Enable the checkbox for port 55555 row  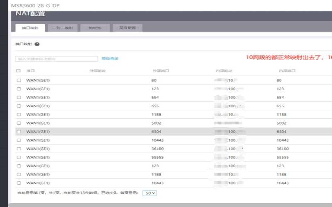pyautogui.click(x=19, y=157)
